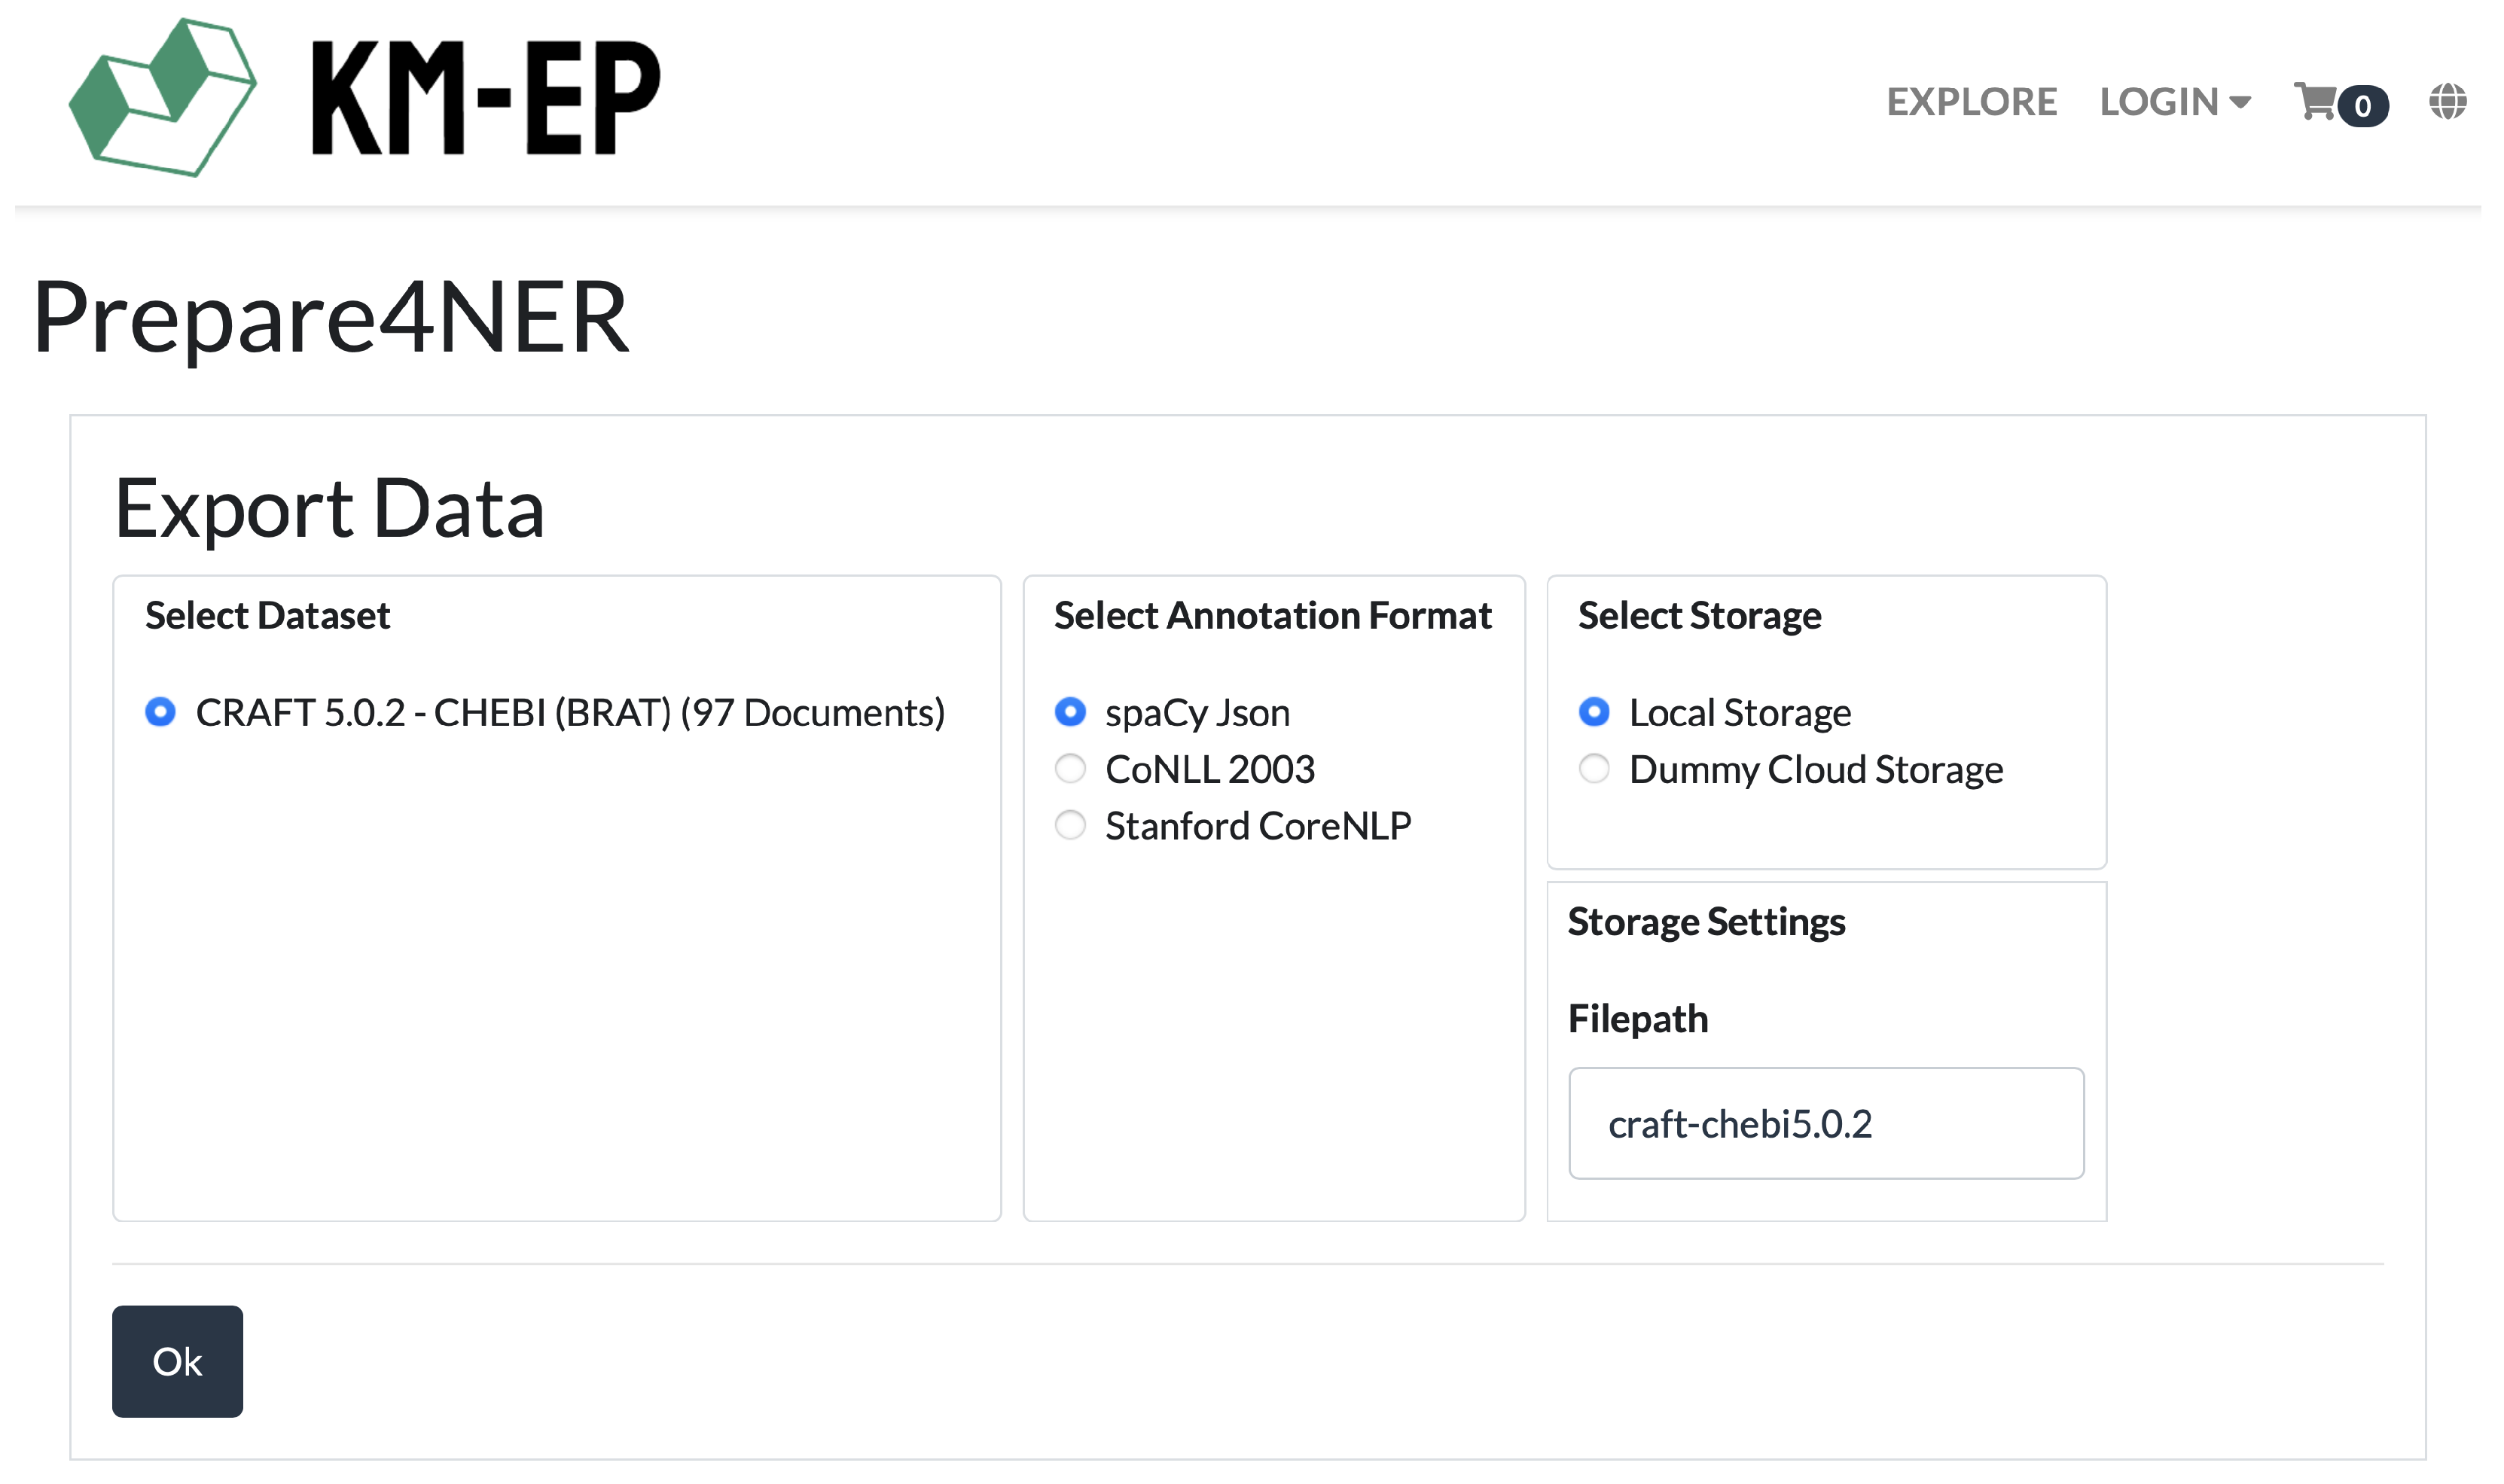Select CoNLL 2003 annotation format
The height and width of the screenshot is (1484, 2504).
click(1070, 769)
